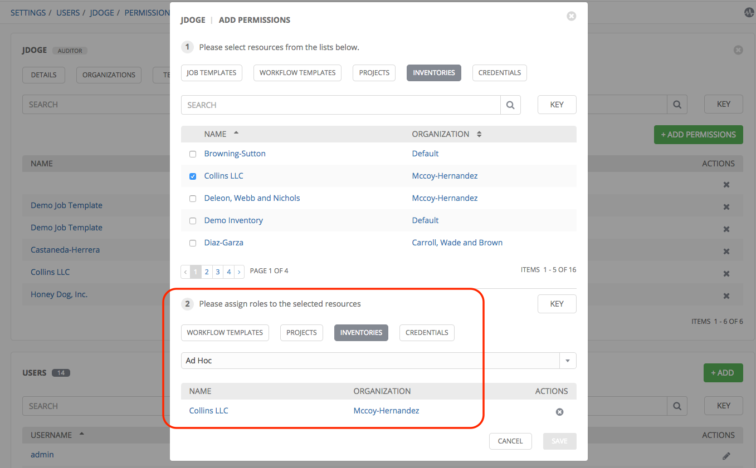Go to page 2 of inventories

tap(207, 272)
